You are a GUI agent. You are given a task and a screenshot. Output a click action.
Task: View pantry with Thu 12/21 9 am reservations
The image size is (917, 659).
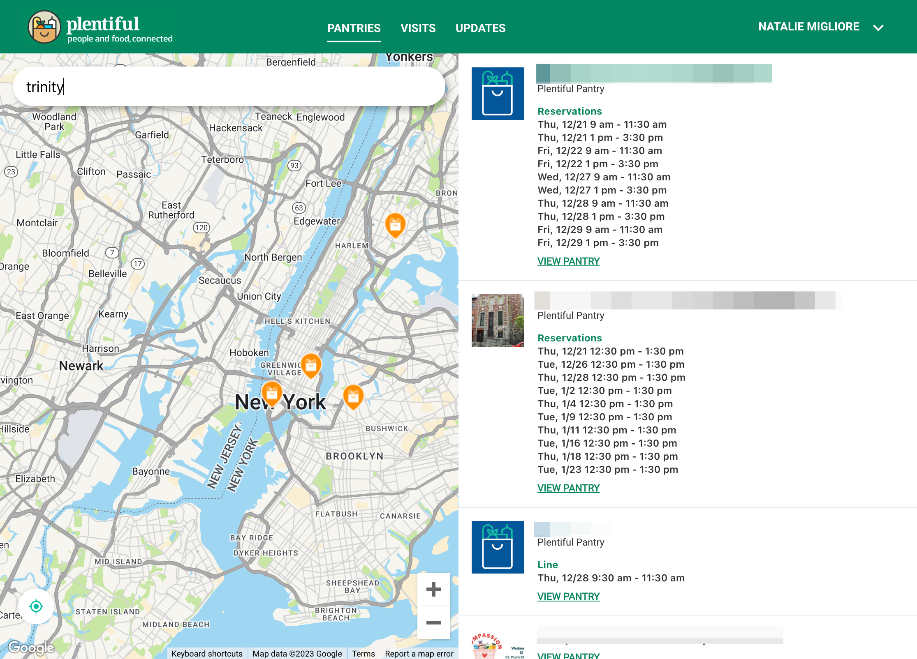tap(568, 261)
